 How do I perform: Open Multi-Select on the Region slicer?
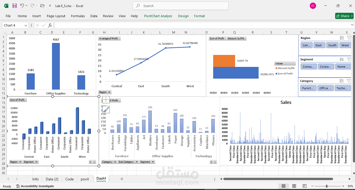342,38
